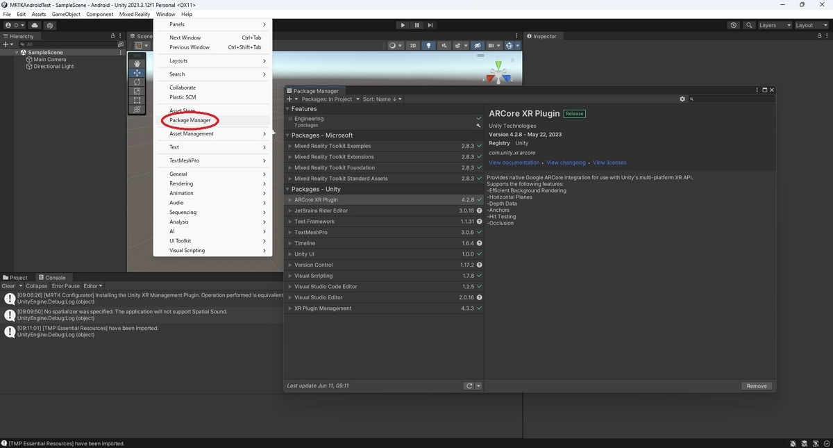
Task: Click Remove button for ARCore XR Plugin
Action: 757,385
